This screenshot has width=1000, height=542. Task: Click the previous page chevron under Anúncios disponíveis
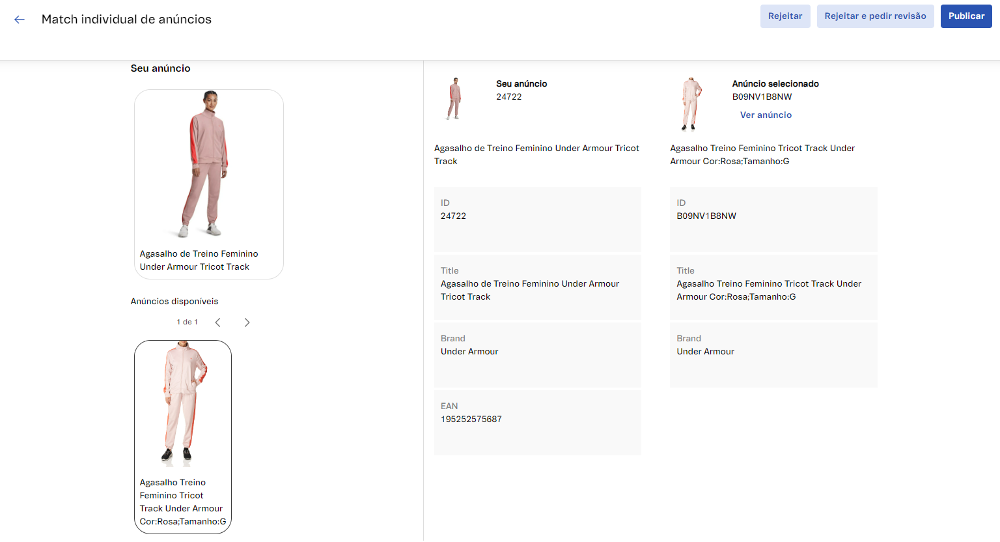point(218,322)
